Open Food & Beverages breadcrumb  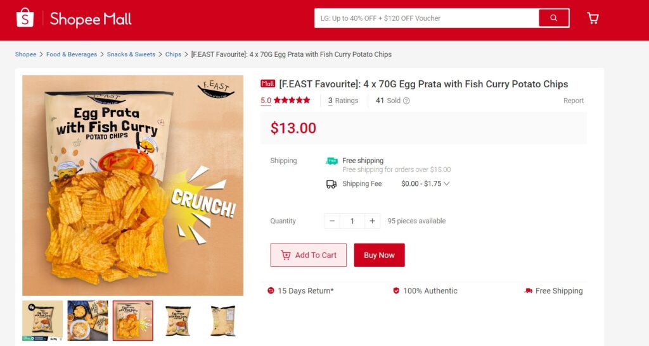pyautogui.click(x=72, y=54)
